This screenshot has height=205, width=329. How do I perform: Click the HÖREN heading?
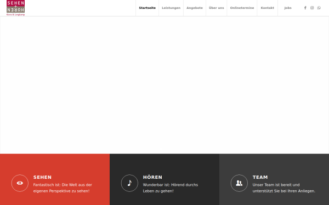tap(152, 177)
